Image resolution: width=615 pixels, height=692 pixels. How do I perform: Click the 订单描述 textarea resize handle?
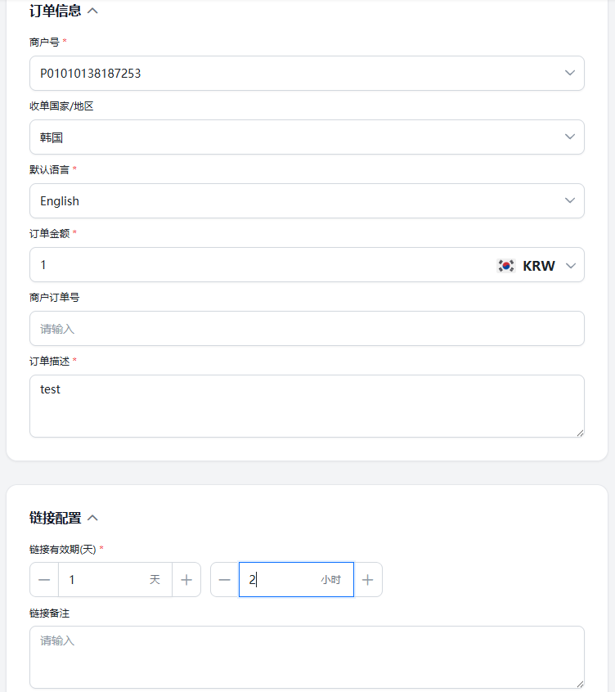(x=580, y=433)
